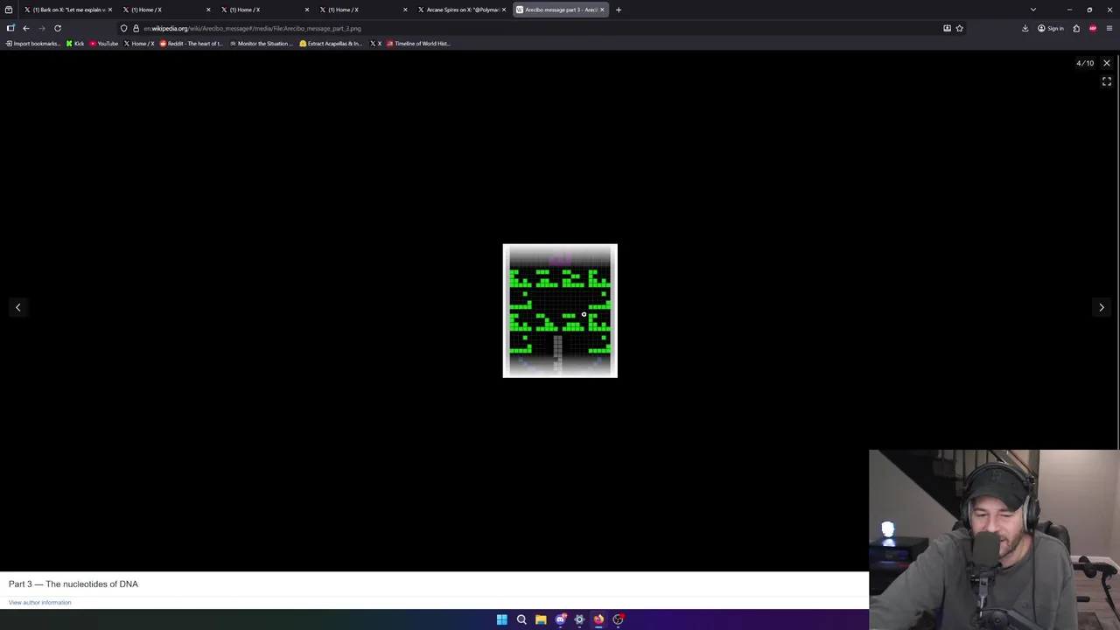
Task: Open the Firefox application menu
Action: point(1109,28)
